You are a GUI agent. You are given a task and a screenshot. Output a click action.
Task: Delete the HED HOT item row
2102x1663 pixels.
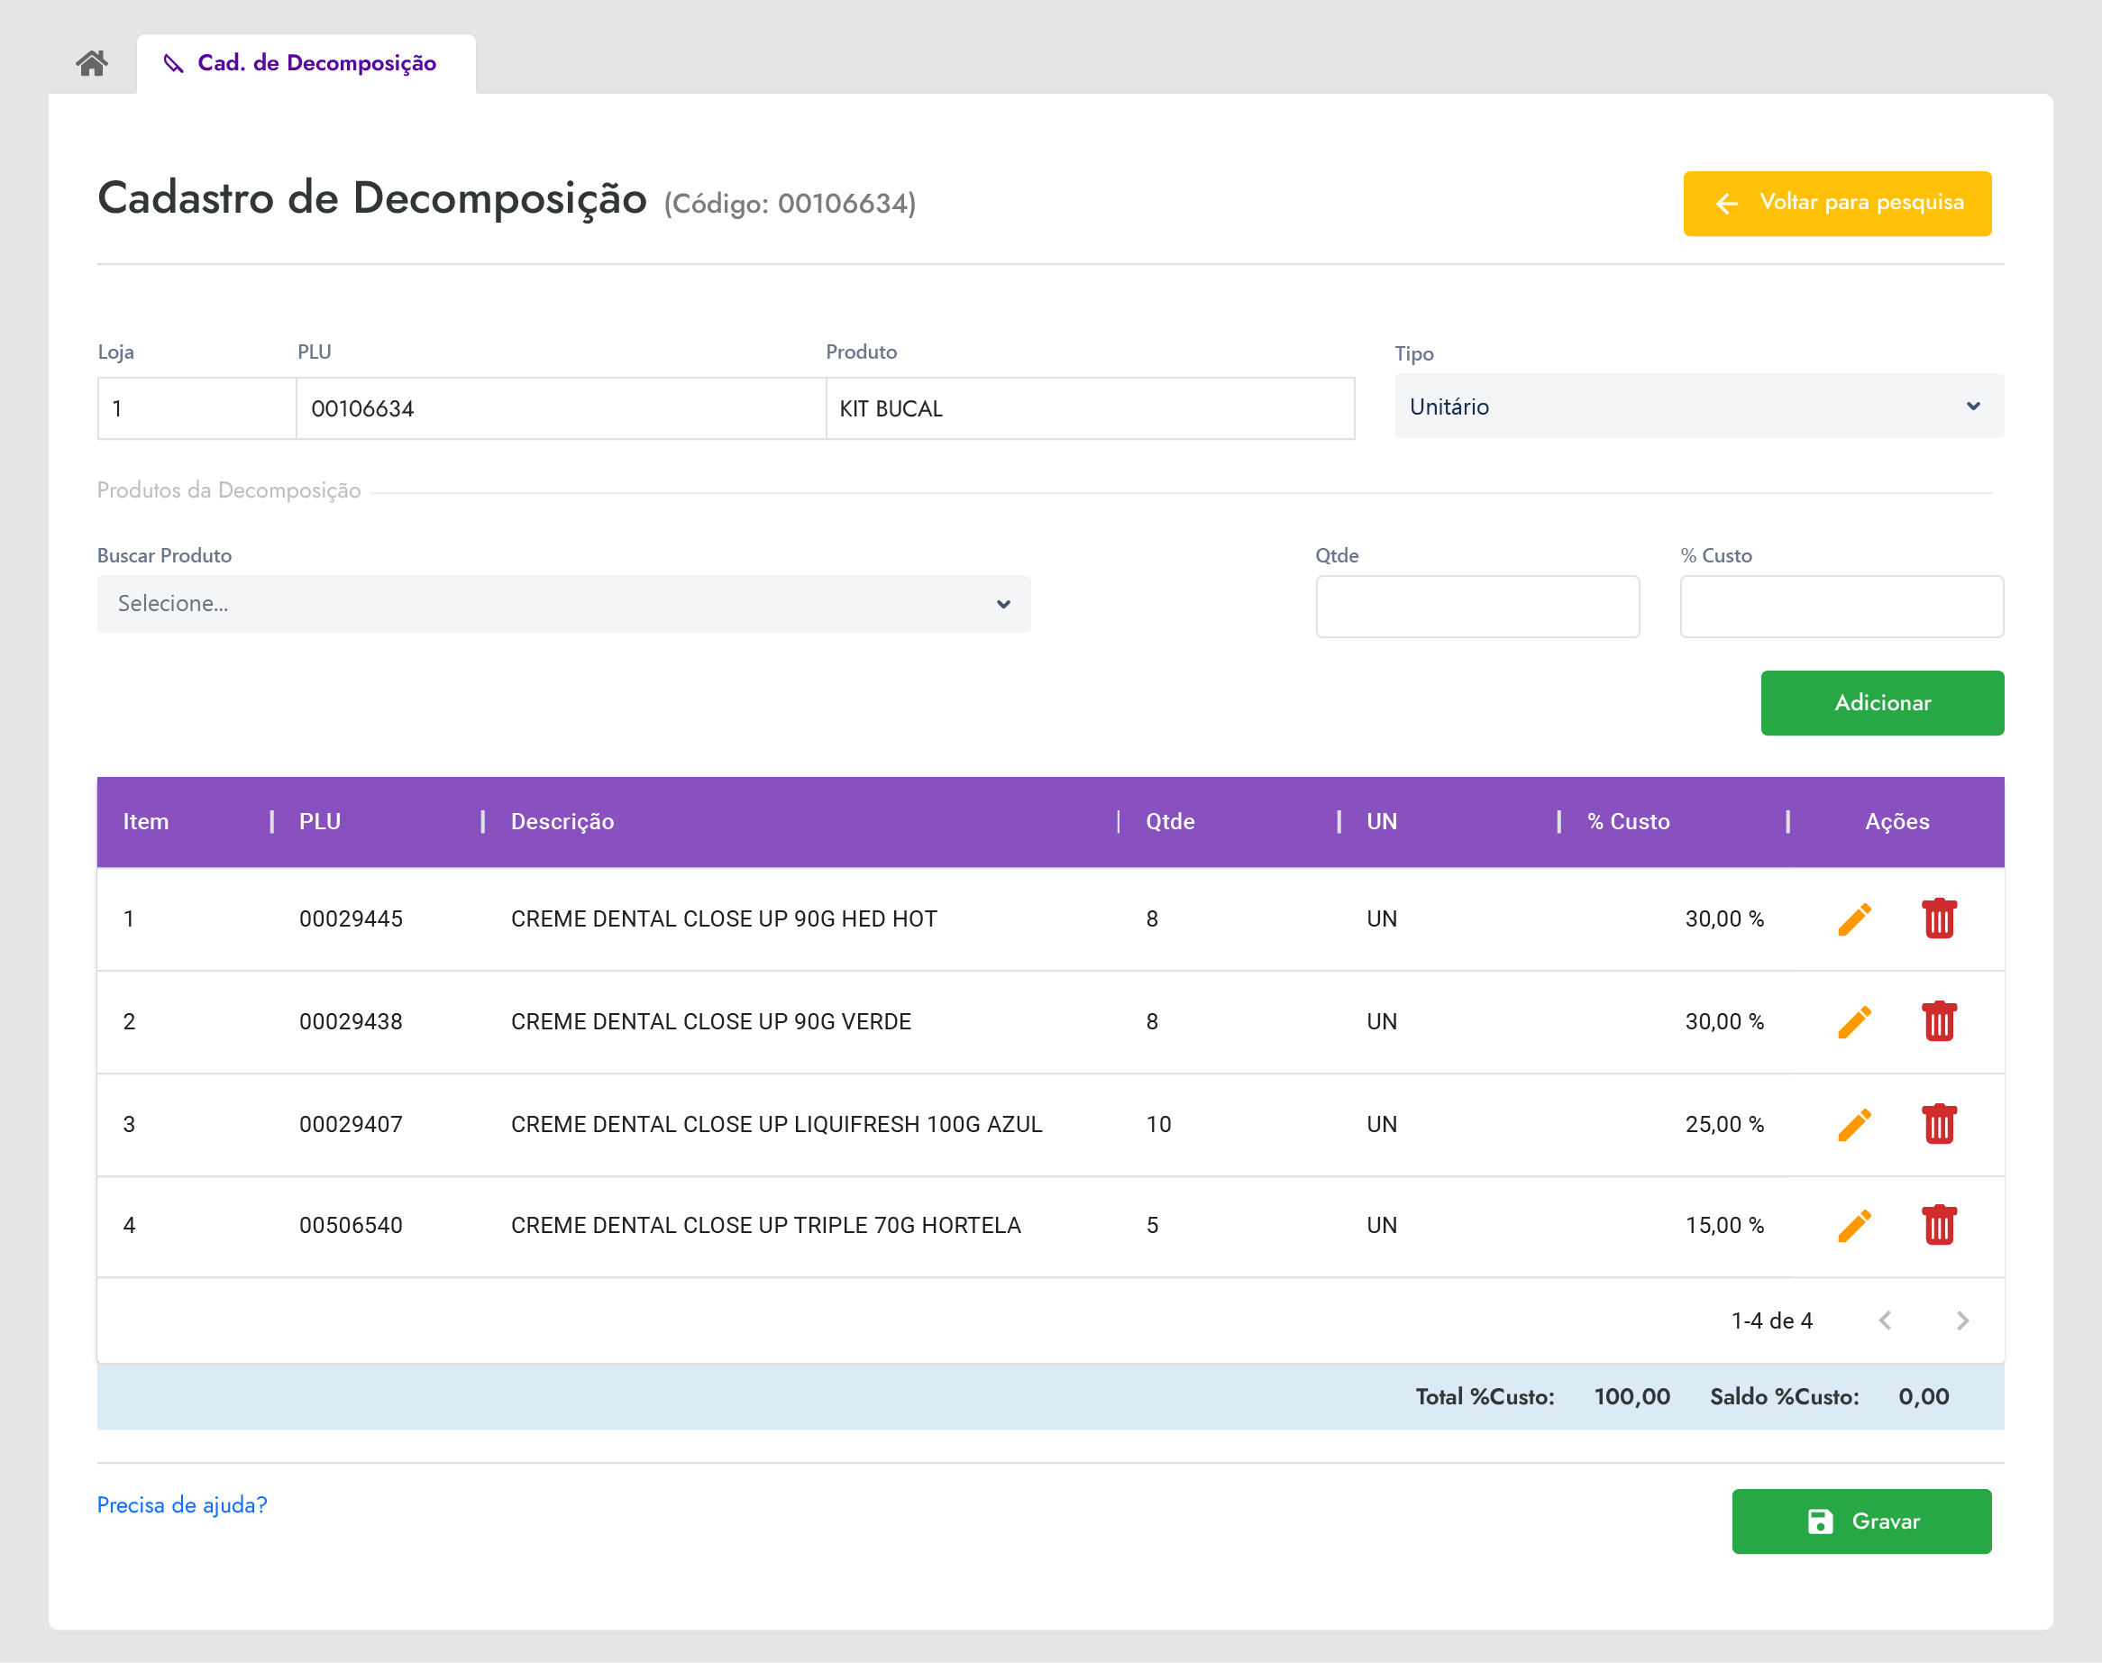(1939, 919)
